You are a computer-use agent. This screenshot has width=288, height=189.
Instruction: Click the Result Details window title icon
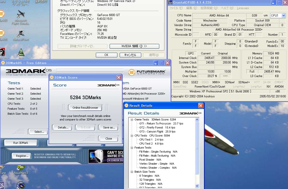pos(126,105)
